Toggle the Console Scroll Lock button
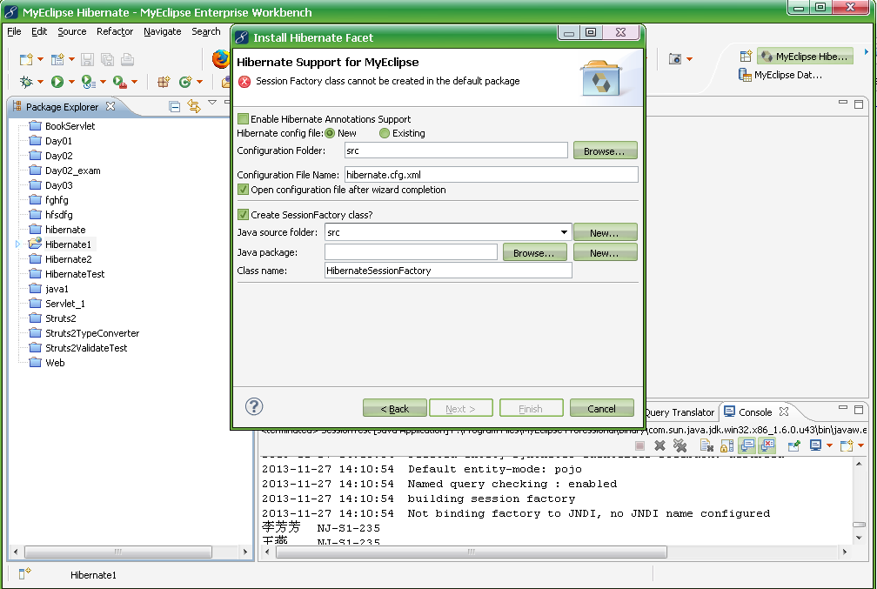Image resolution: width=877 pixels, height=589 pixels. pyautogui.click(x=727, y=445)
